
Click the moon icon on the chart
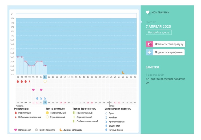[123, 72]
